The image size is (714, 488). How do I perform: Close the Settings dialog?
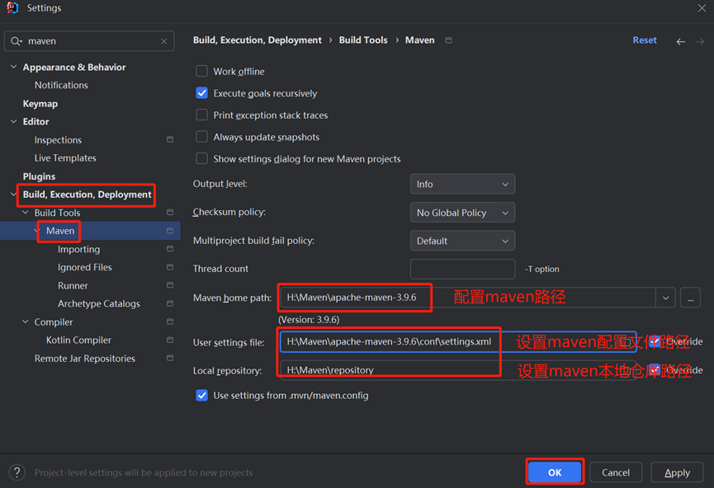click(x=702, y=7)
